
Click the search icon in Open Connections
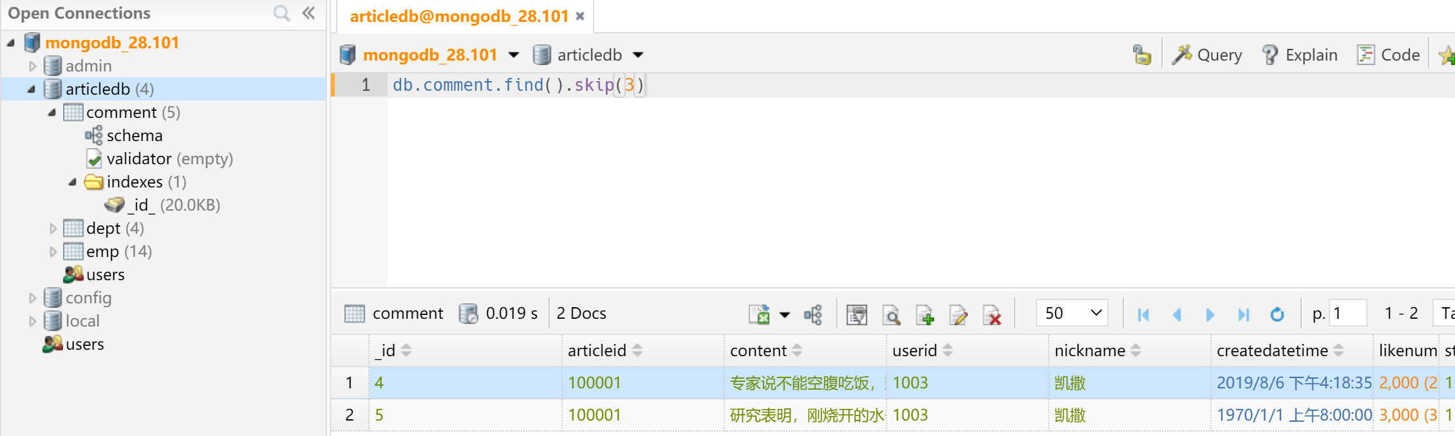tap(281, 14)
